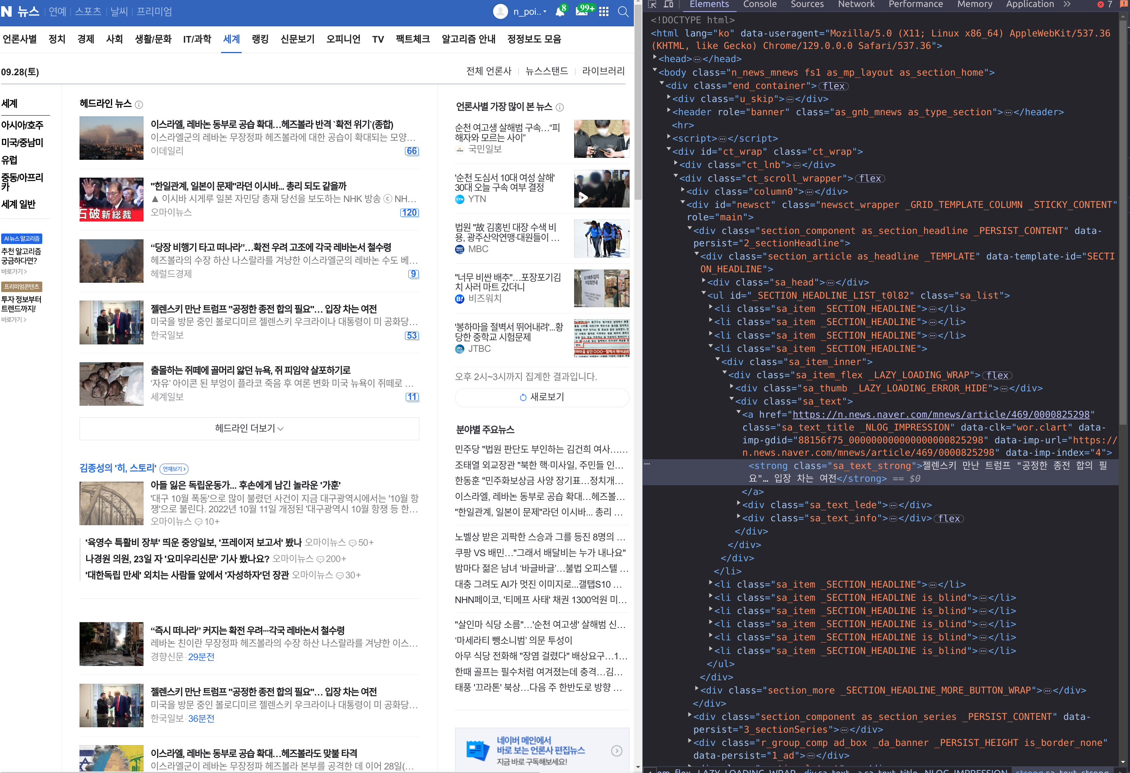Open the notifications bell icon

(x=560, y=11)
